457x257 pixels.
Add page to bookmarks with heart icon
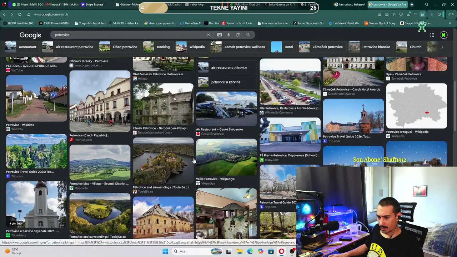point(401,14)
